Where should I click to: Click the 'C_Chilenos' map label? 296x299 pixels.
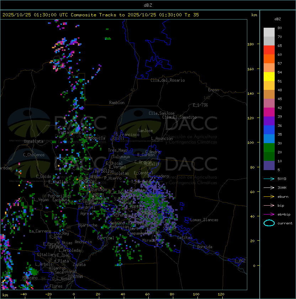(x=34, y=155)
